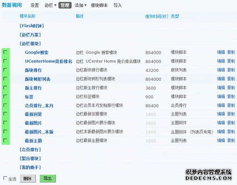Click 编辑 link for 最新图片_本版 row

click(221, 132)
